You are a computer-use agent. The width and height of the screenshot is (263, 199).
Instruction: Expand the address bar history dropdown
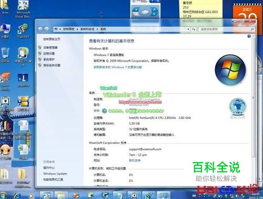tap(188, 29)
